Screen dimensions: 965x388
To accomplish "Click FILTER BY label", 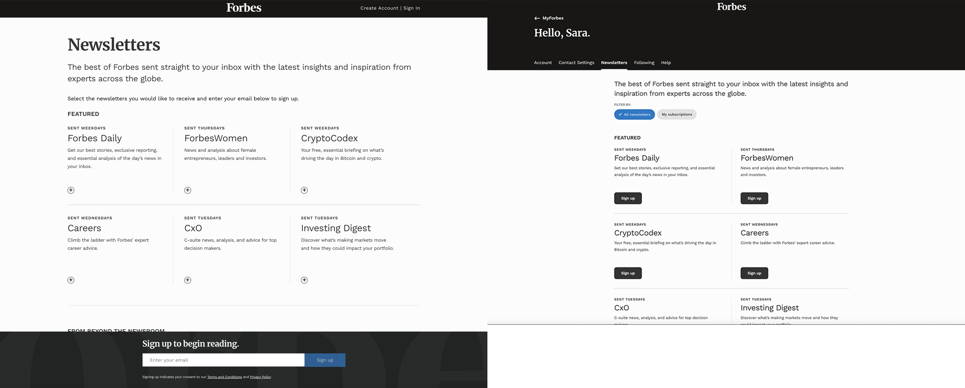I will tap(622, 105).
